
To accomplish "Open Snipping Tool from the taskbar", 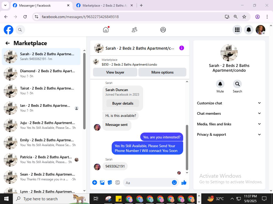I will pos(108,199).
